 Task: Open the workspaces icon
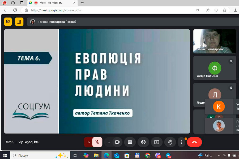point(13,3)
